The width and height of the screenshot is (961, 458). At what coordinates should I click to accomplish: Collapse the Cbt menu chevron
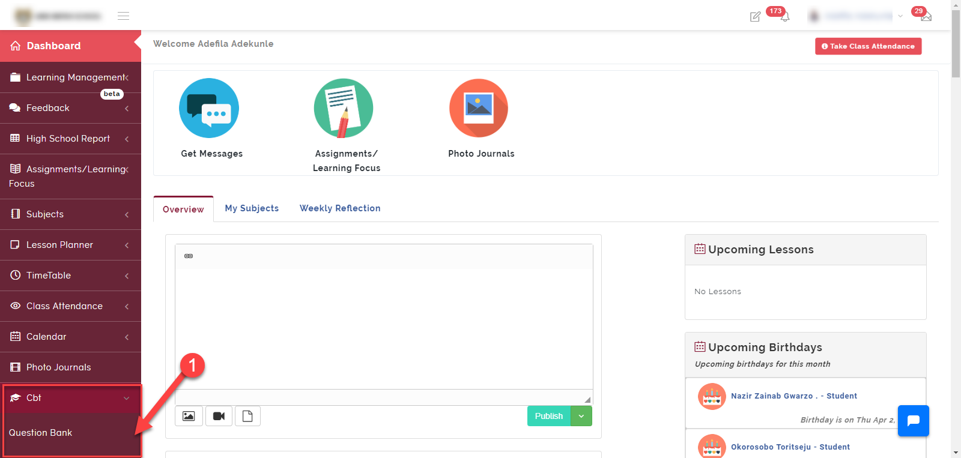(x=127, y=398)
